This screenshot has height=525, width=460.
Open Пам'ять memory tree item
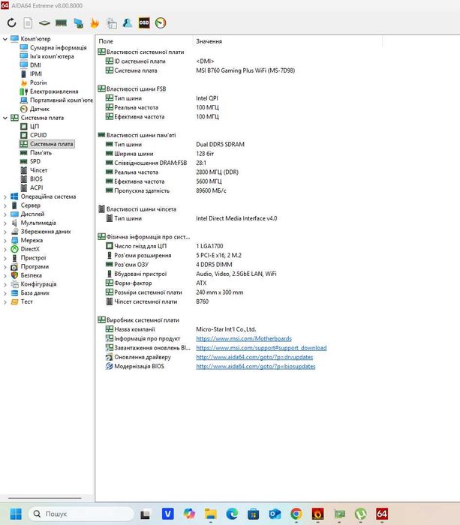[x=41, y=153]
